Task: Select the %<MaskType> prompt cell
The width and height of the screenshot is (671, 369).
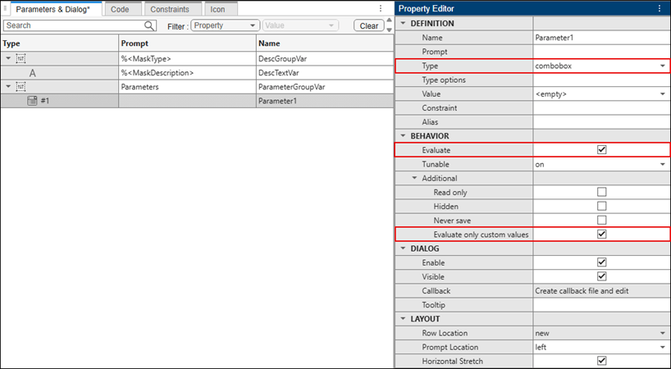Action: 187,58
